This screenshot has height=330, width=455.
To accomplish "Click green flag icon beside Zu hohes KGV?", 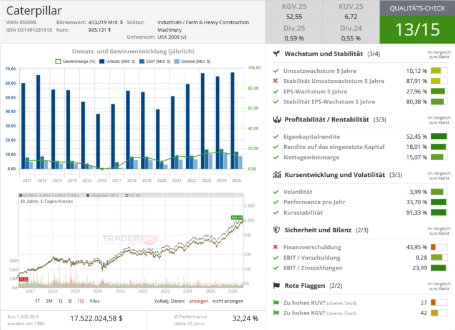I will (276, 313).
